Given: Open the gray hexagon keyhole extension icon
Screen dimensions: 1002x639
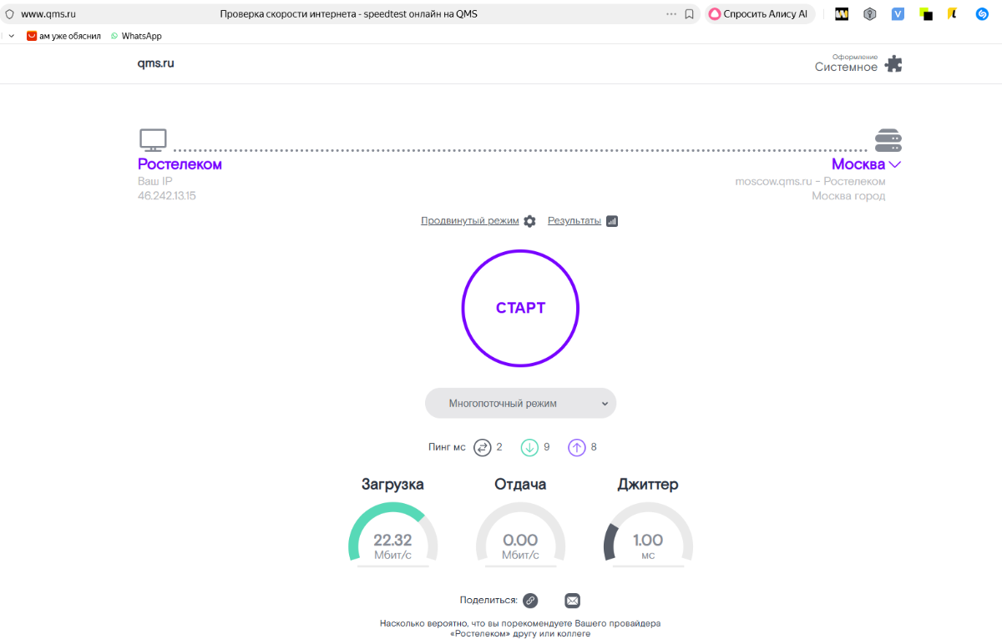Looking at the screenshot, I should (x=869, y=13).
